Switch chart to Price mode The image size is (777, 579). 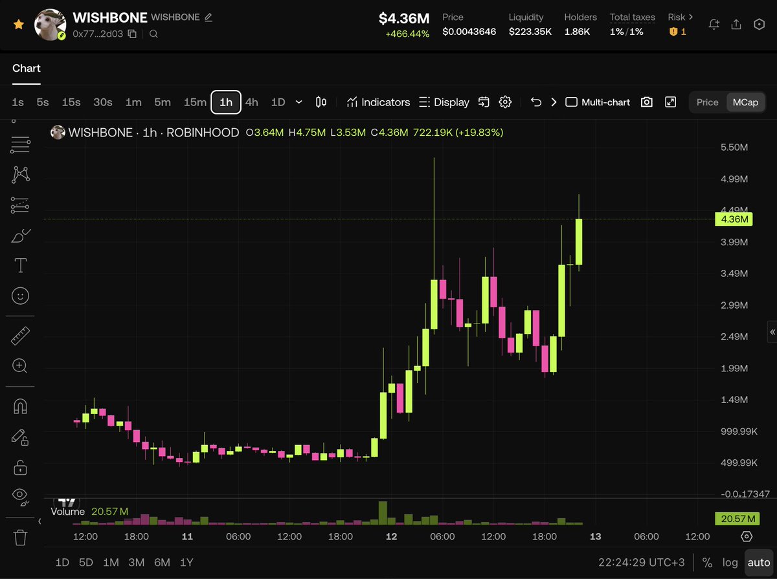708,102
